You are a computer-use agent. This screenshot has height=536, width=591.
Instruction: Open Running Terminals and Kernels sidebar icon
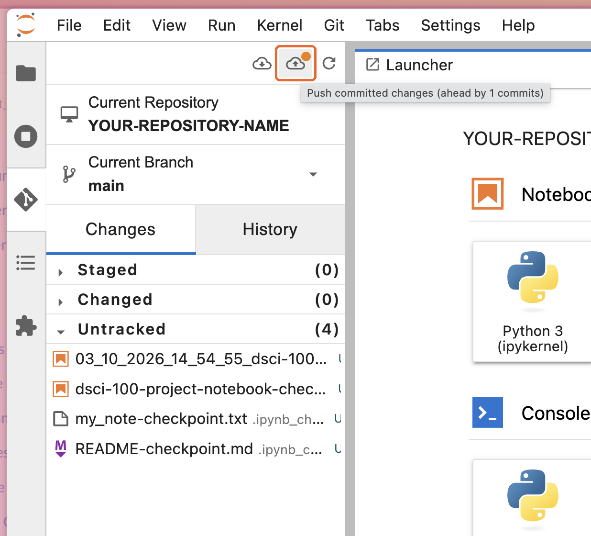coord(26,136)
